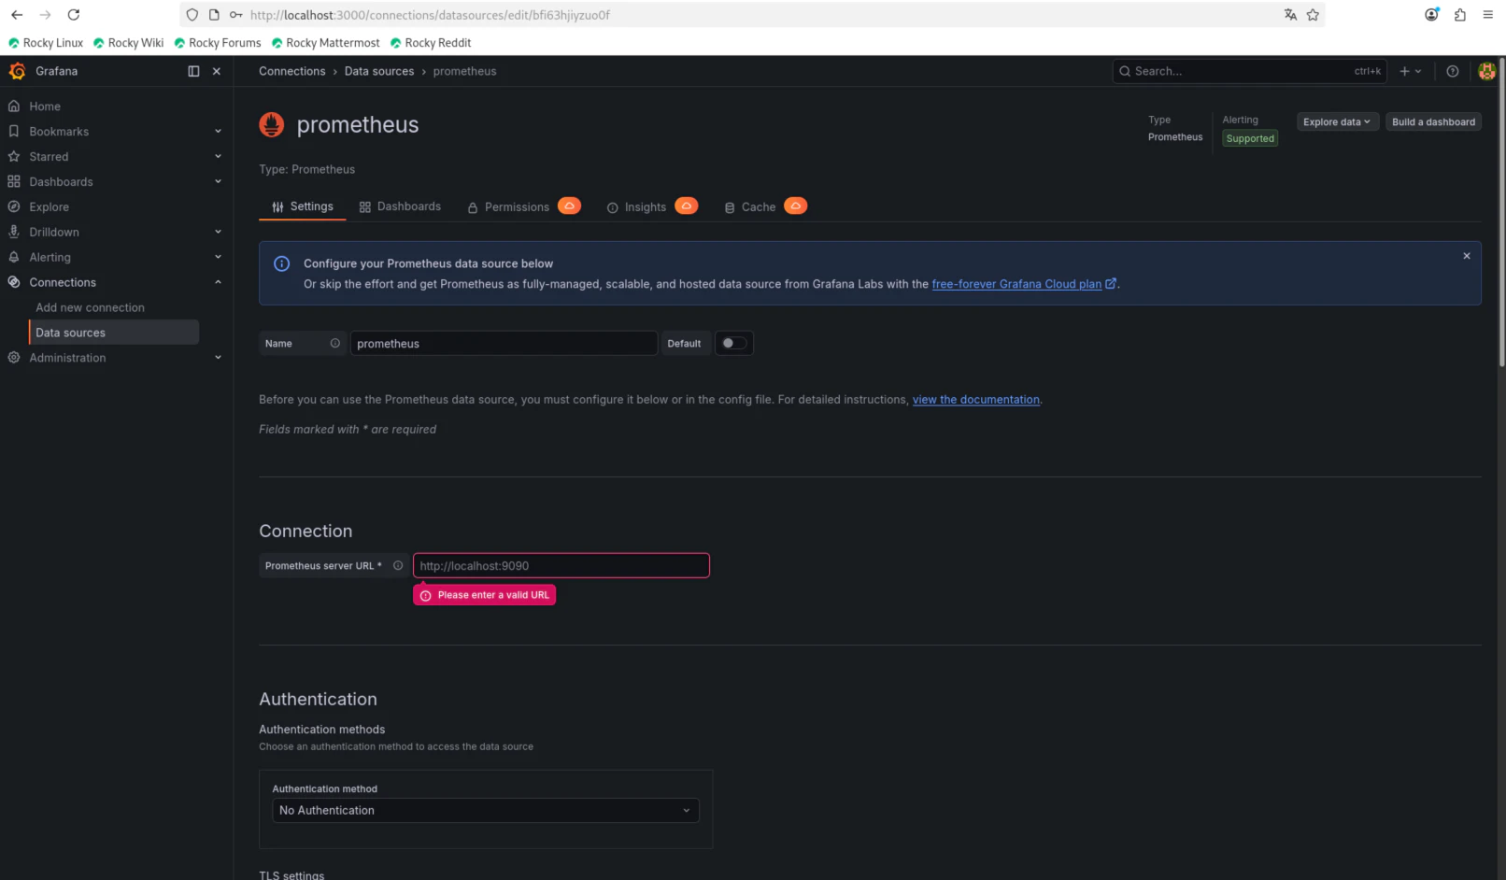Image resolution: width=1506 pixels, height=880 pixels.
Task: Expand the Dashboards section chevron
Action: pos(218,182)
